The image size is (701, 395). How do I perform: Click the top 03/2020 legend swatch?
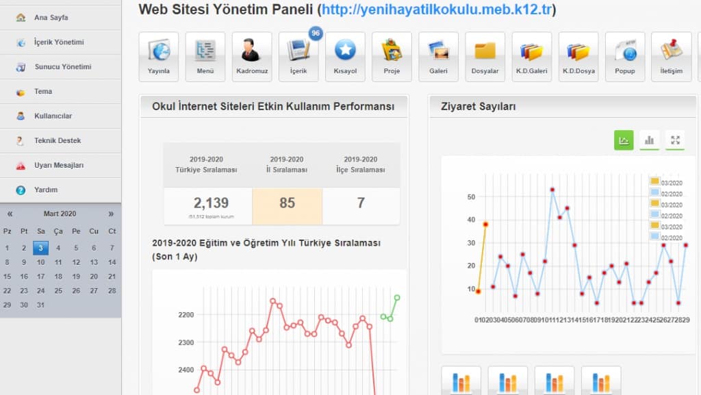(x=654, y=182)
